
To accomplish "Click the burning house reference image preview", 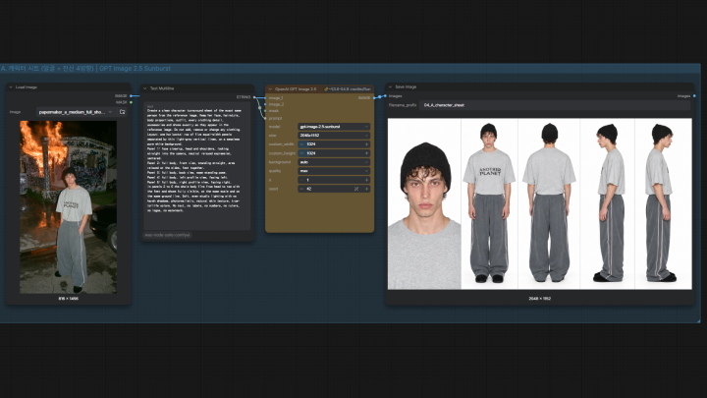I will pos(68,207).
